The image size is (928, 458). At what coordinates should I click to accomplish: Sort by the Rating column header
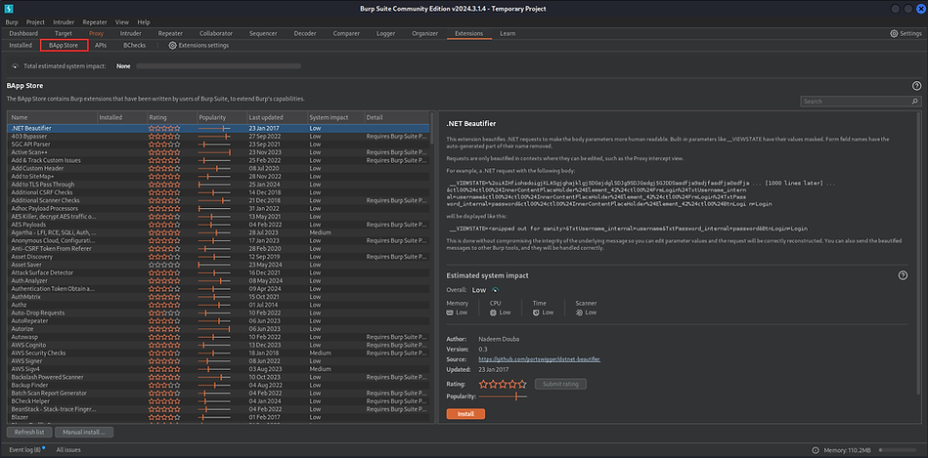pyautogui.click(x=172, y=117)
